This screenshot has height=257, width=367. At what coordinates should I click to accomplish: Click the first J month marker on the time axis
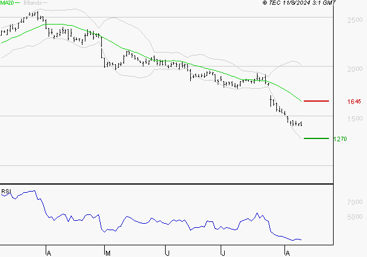[167, 253]
